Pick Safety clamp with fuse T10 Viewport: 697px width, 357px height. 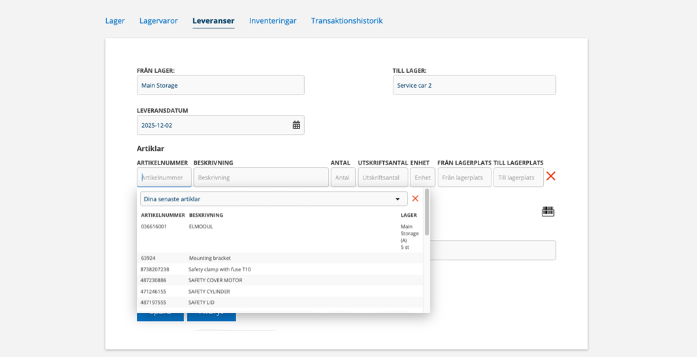[219, 269]
